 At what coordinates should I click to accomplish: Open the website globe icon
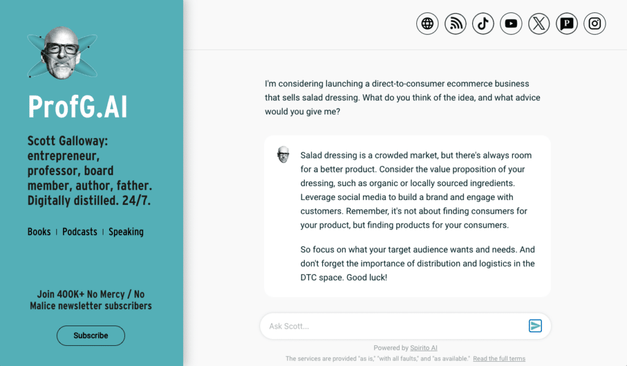click(x=427, y=24)
